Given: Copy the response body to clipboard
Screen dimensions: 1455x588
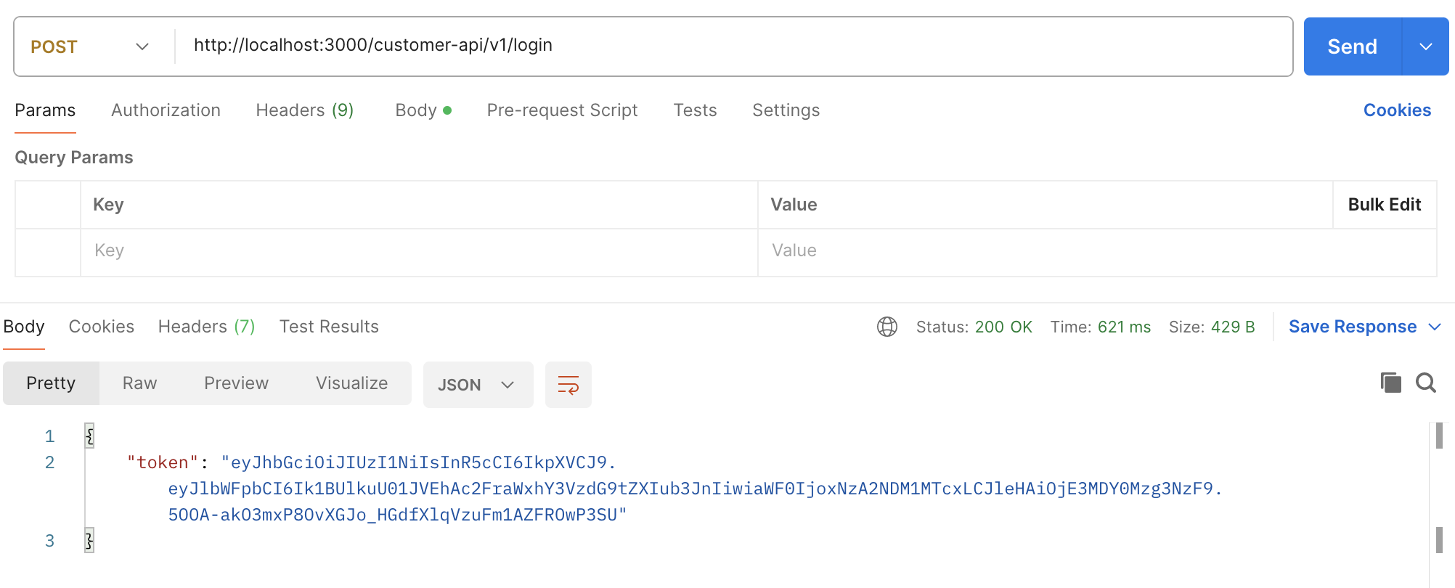Looking at the screenshot, I should (1390, 383).
